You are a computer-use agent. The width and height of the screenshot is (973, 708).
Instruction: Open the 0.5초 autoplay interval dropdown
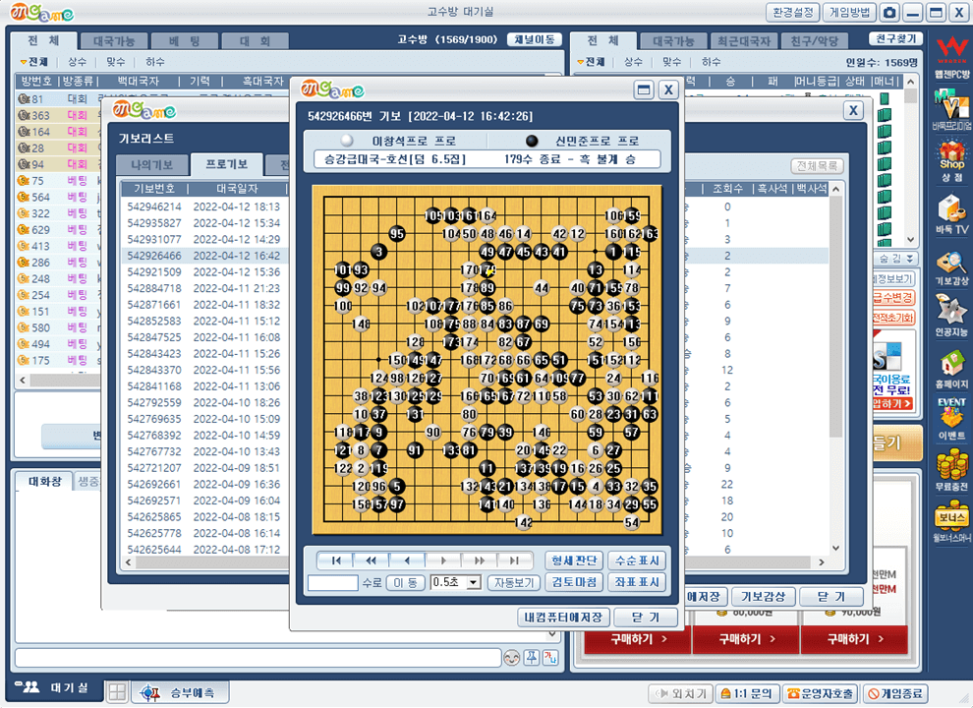pos(474,582)
